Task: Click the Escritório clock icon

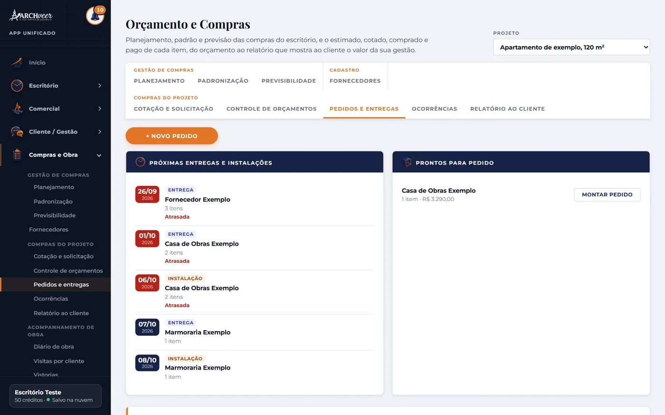Action: [x=17, y=85]
